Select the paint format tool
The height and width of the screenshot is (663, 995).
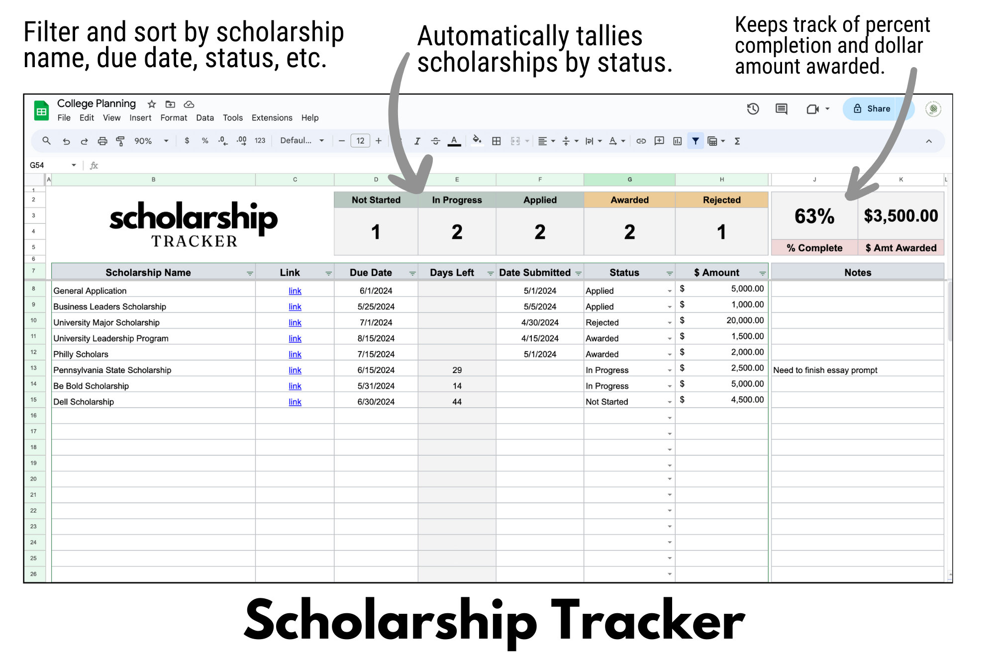point(121,141)
